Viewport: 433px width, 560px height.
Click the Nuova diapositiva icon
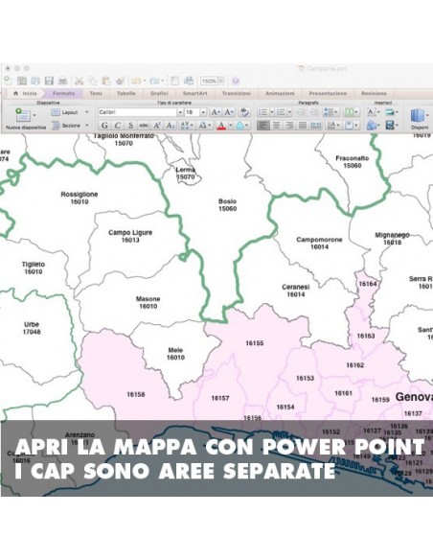click(x=23, y=115)
